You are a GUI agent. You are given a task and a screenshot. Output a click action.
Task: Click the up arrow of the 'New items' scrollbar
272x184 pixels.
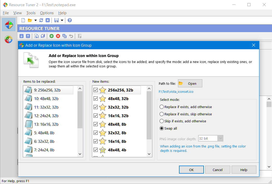pyautogui.click(x=149, y=89)
